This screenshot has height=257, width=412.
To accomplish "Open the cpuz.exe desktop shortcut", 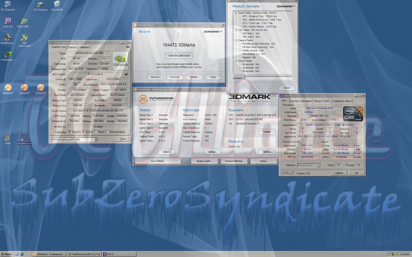I will point(8,21).
